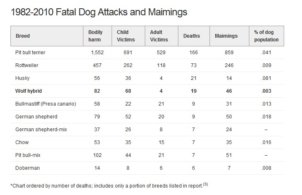Click the table title text
This screenshot has height=195, width=302.
coord(98,12)
